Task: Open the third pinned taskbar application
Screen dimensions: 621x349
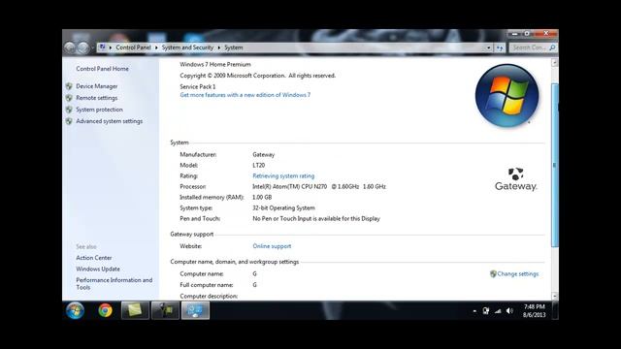Action: [x=166, y=310]
